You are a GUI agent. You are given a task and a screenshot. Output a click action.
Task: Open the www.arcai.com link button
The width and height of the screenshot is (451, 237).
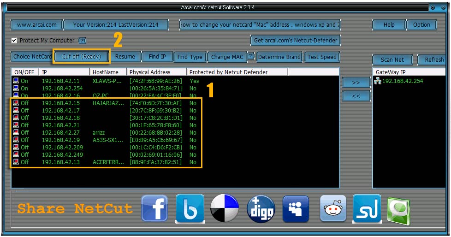(x=37, y=25)
